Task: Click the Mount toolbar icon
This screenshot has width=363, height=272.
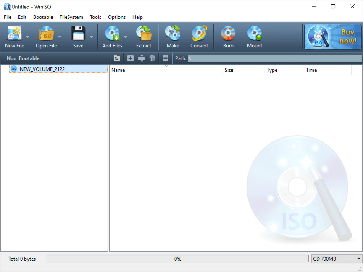Action: [255, 34]
